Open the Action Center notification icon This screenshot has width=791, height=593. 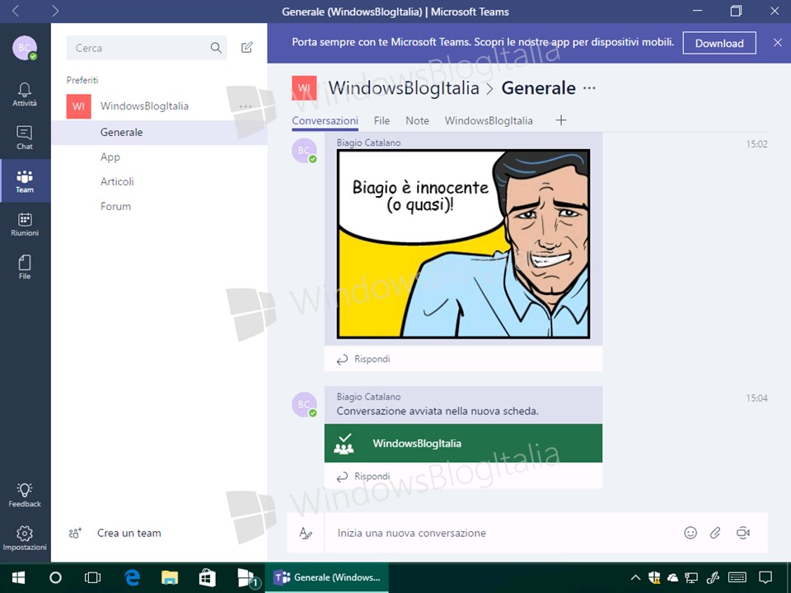click(x=765, y=578)
